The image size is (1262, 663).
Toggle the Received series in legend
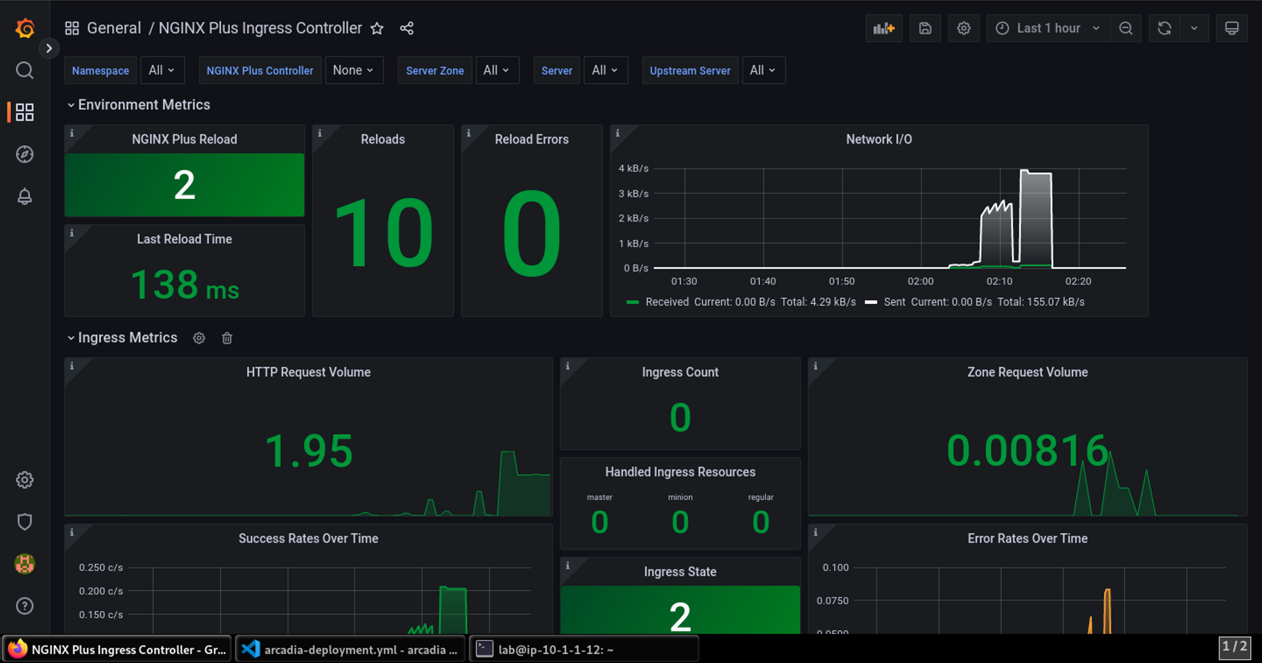pos(667,302)
